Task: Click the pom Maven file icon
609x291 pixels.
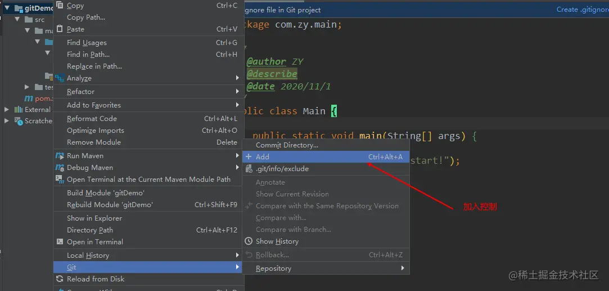Action: point(29,99)
